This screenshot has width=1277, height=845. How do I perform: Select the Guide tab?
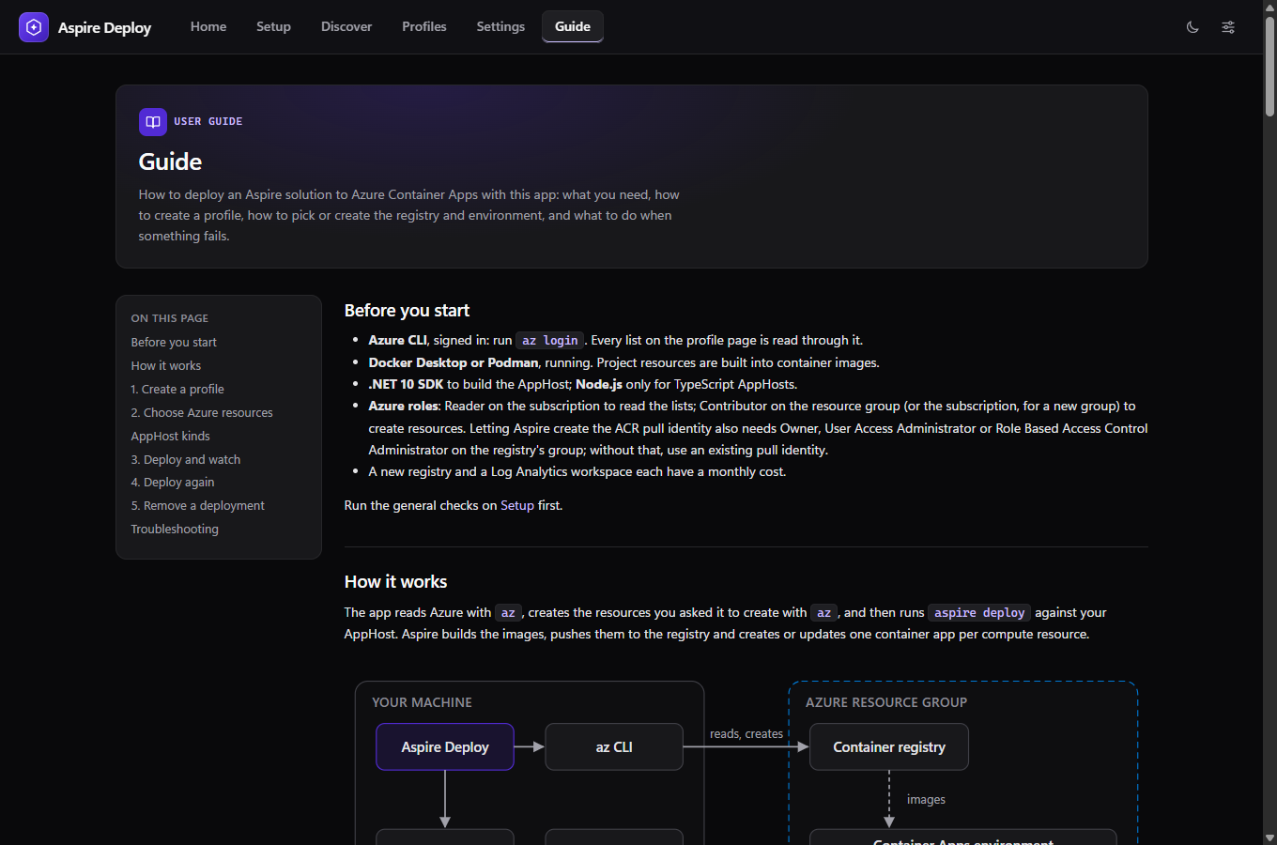point(573,26)
